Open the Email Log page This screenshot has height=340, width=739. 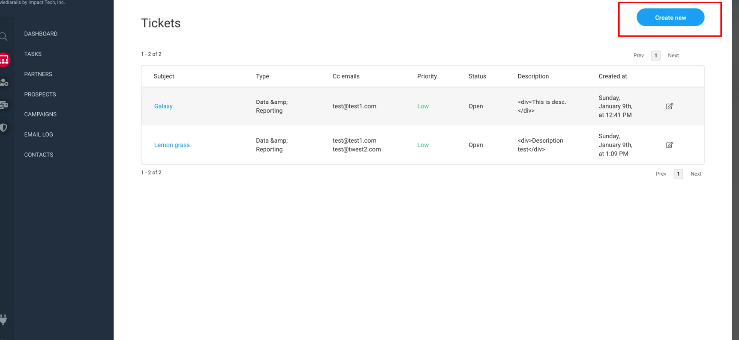click(x=38, y=135)
